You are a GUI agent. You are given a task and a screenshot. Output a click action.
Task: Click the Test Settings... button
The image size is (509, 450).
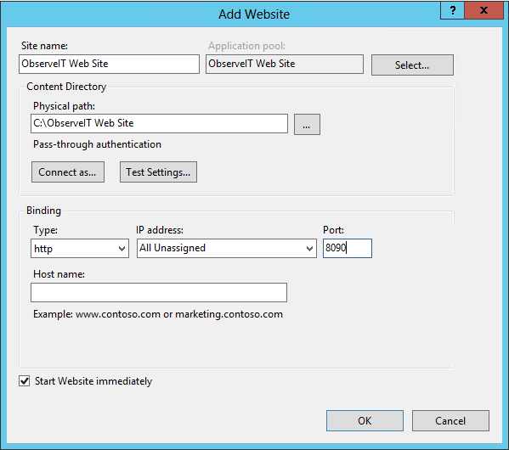(x=158, y=172)
